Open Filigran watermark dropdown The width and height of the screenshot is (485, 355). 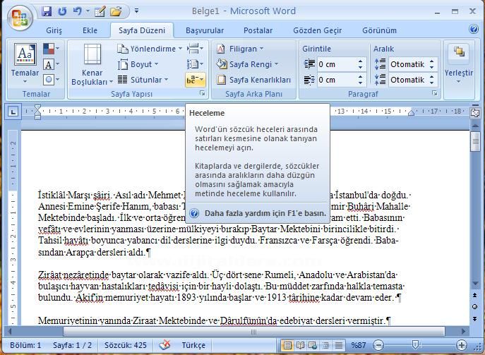(240, 49)
